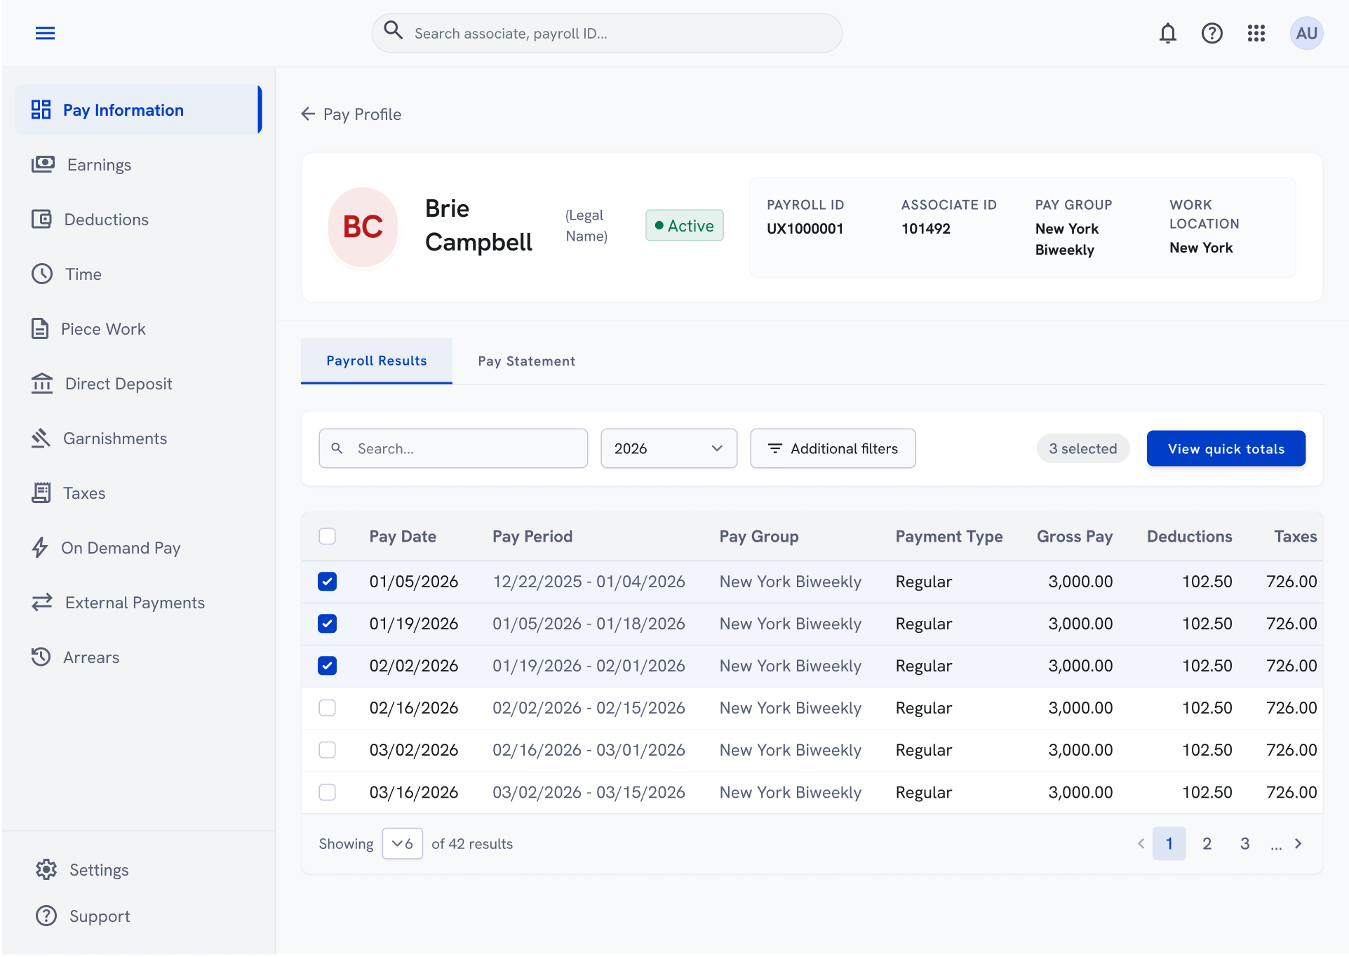Open the rows-per-page dropdown showing 6
Screen dimensions: 1349x957
(x=402, y=843)
